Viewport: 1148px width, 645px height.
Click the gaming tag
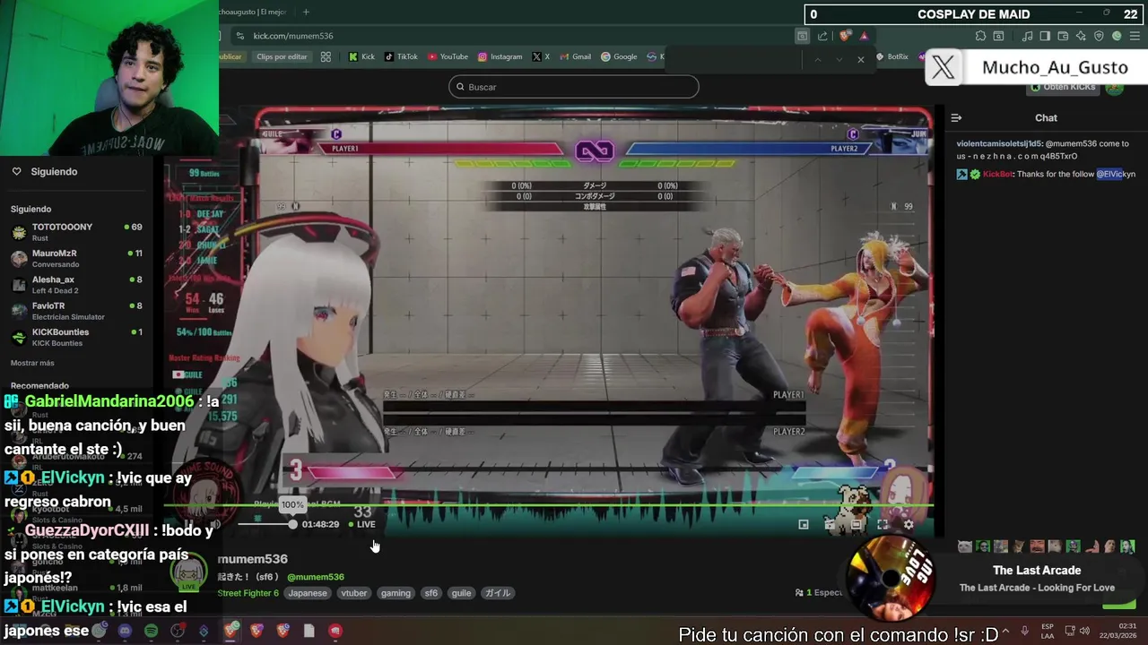(x=396, y=593)
